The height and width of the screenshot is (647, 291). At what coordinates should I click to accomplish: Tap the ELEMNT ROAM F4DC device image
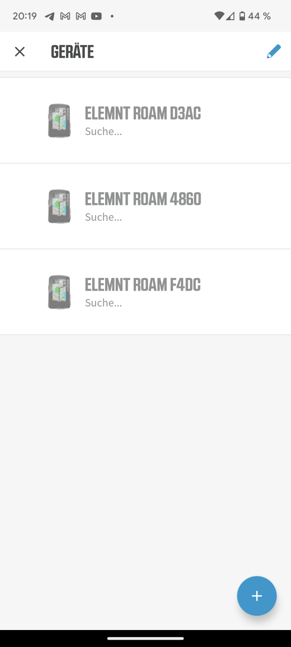pyautogui.click(x=59, y=292)
